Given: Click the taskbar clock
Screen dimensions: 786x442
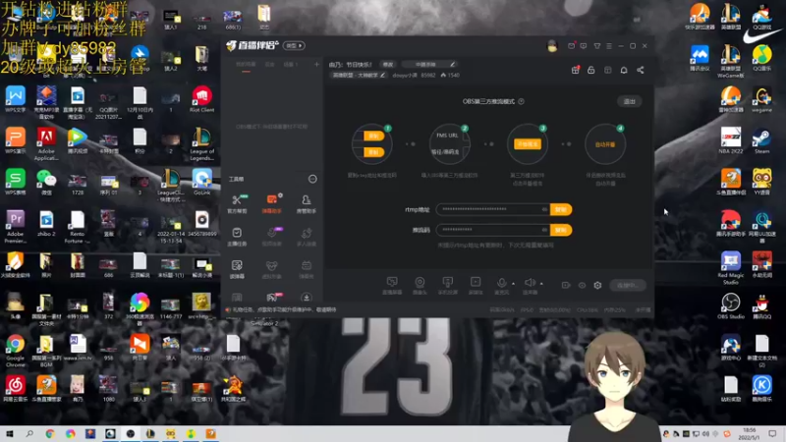Looking at the screenshot, I should tap(749, 433).
